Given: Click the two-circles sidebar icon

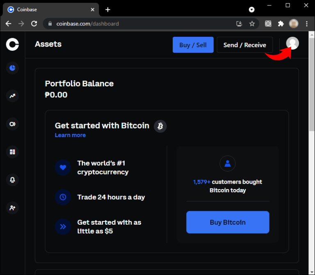Looking at the screenshot, I should (x=12, y=124).
